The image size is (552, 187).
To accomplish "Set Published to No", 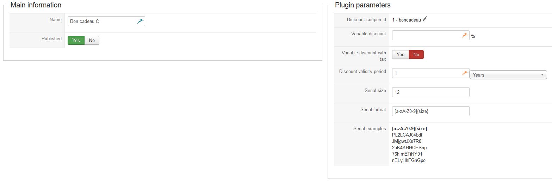I will 92,41.
